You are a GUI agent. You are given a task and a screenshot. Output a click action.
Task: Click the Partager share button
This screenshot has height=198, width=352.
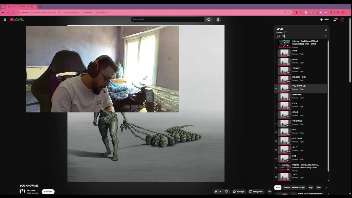pyautogui.click(x=239, y=192)
